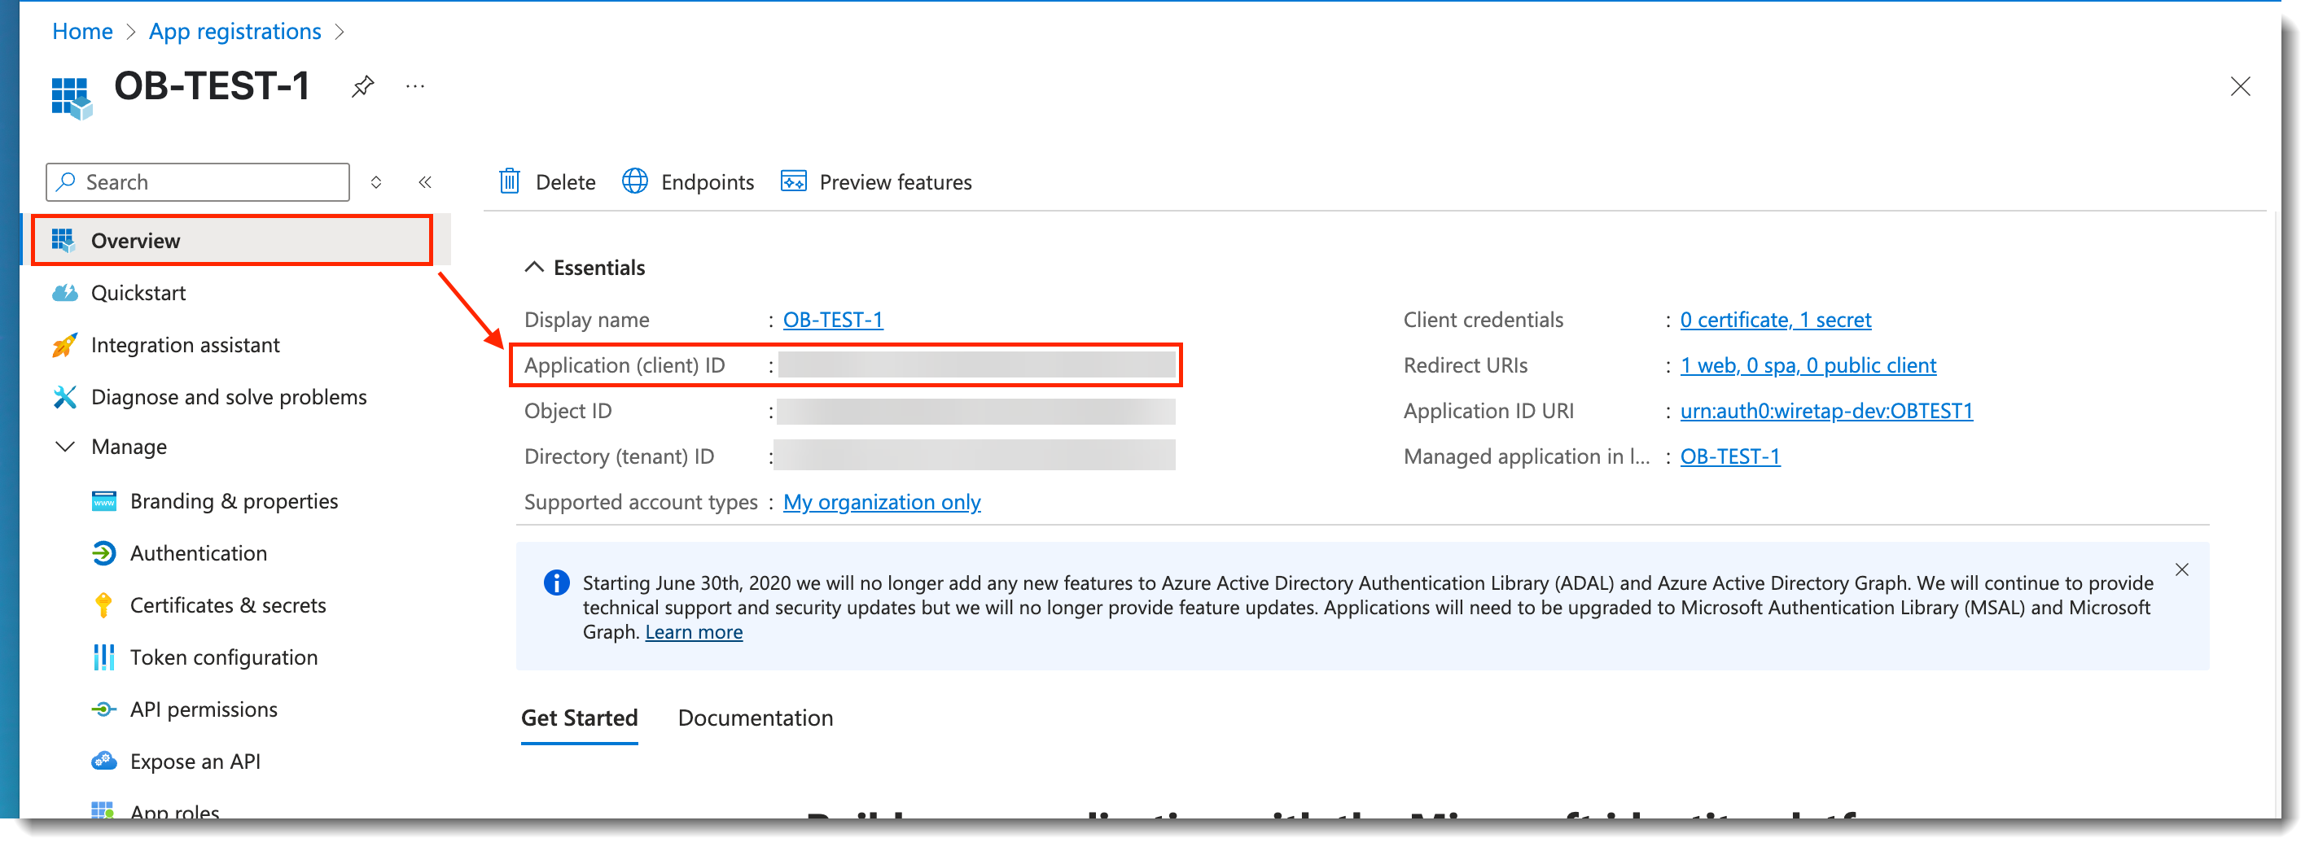Click the sidebar expand/collapse sort arrows
This screenshot has width=2314, height=851.
(376, 182)
